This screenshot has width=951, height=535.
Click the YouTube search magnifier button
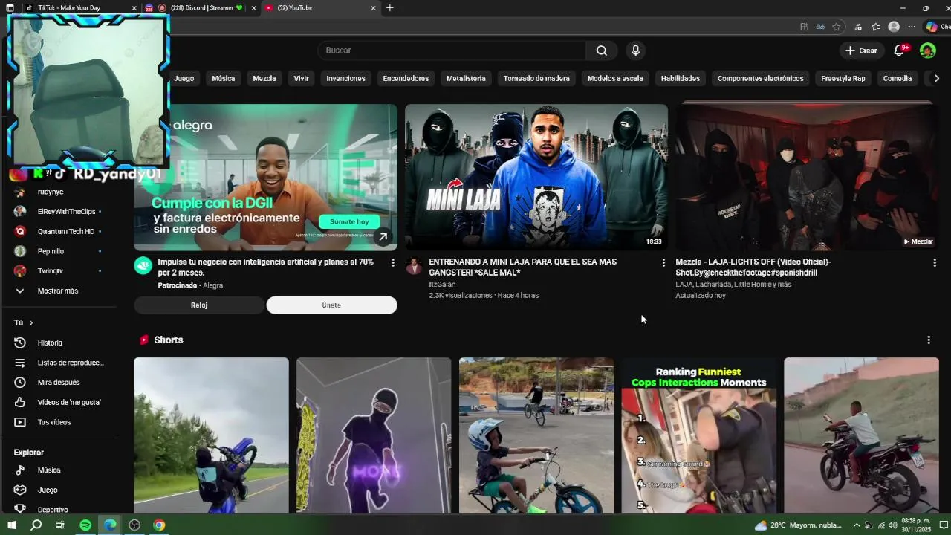(602, 51)
